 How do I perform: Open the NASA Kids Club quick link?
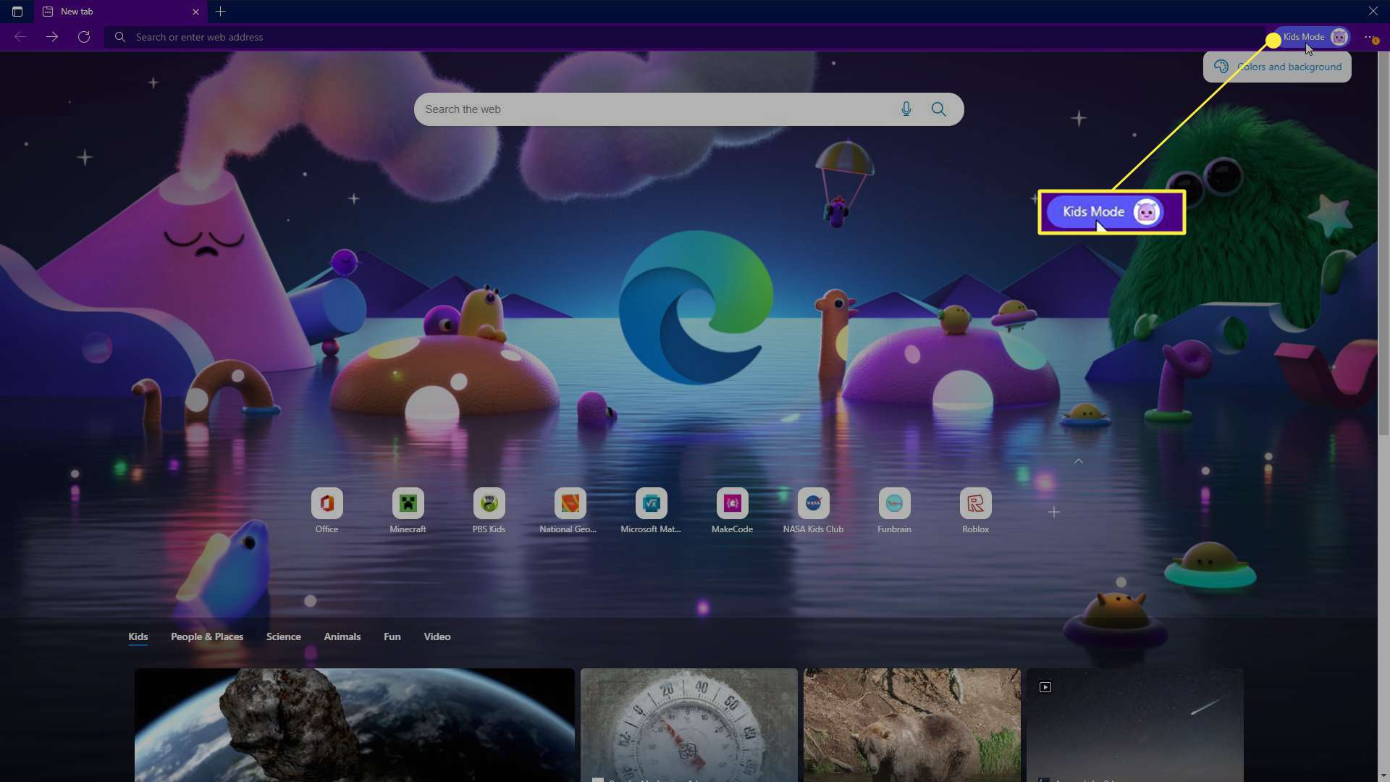813,510
